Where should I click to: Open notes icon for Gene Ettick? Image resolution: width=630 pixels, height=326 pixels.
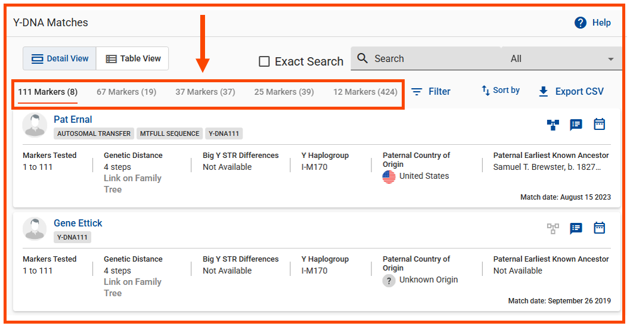pos(576,228)
